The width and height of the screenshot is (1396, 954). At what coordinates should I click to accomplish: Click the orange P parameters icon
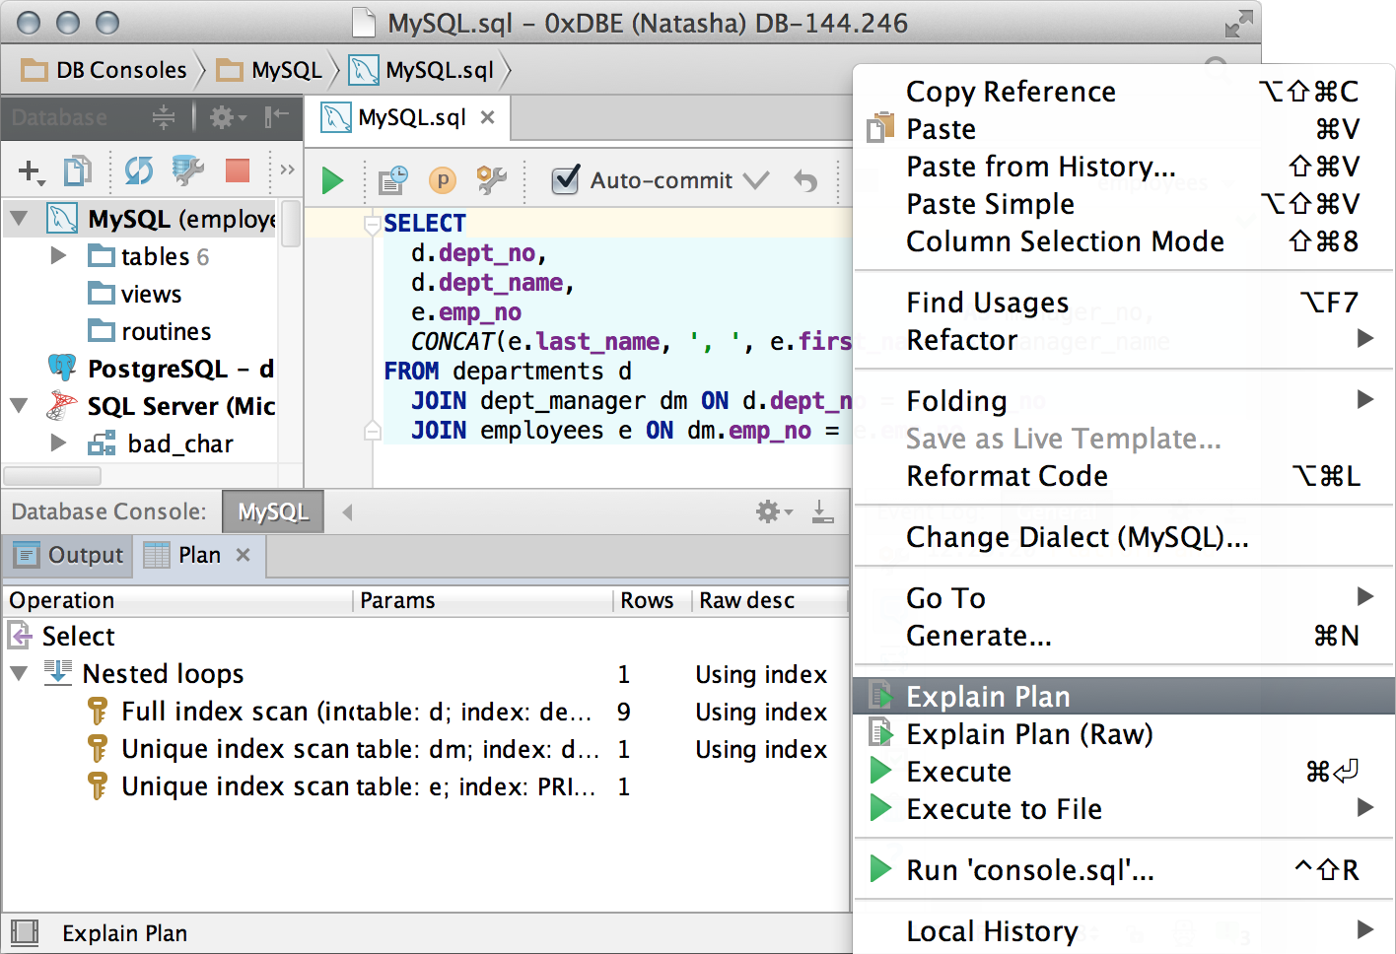[443, 180]
